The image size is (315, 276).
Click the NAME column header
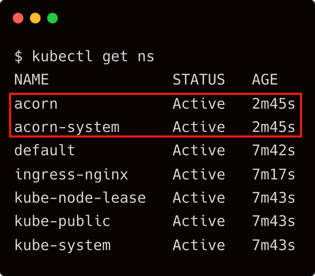point(31,79)
